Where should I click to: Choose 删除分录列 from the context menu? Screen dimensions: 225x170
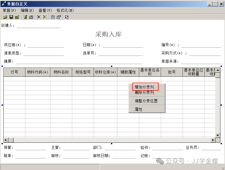tap(144, 93)
